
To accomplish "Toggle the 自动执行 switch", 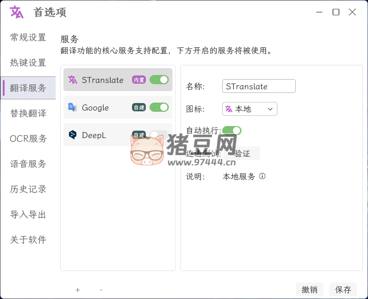I will 232,131.
